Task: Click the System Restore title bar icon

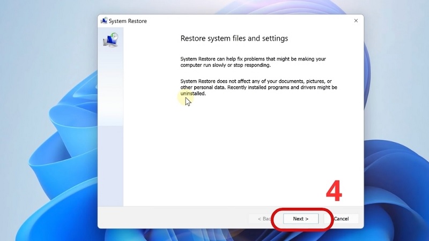Action: pos(104,21)
